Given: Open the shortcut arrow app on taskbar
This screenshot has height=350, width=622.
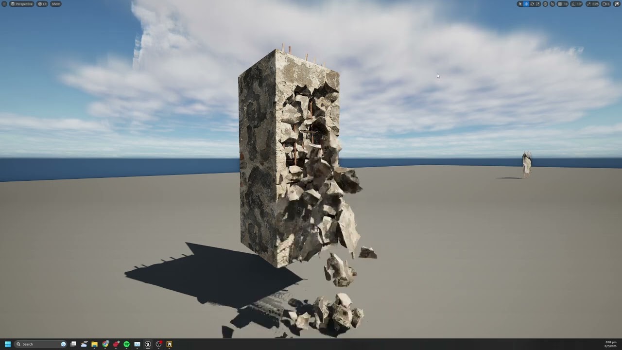Looking at the screenshot, I should [x=169, y=344].
